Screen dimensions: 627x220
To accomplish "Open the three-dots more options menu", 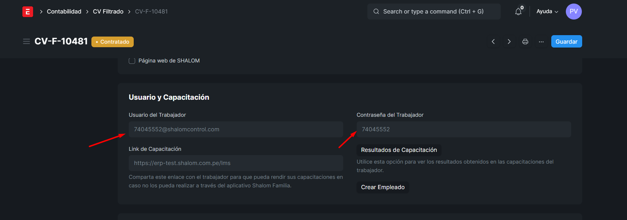I will pos(541,42).
